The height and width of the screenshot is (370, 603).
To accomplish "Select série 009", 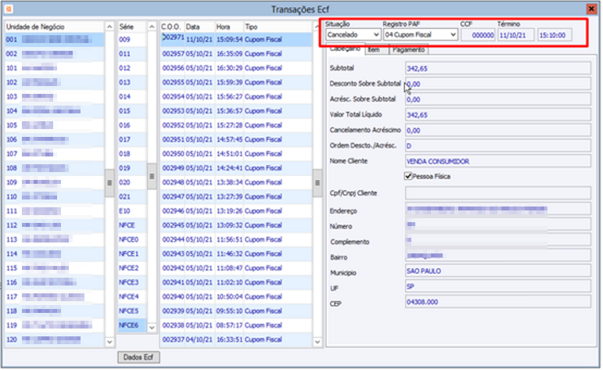I will (x=132, y=39).
